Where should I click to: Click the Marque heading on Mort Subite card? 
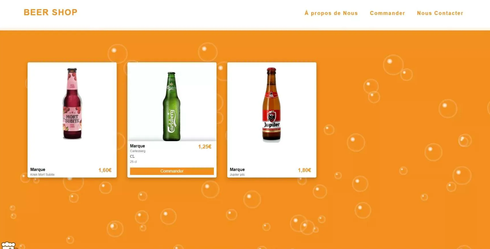38,170
